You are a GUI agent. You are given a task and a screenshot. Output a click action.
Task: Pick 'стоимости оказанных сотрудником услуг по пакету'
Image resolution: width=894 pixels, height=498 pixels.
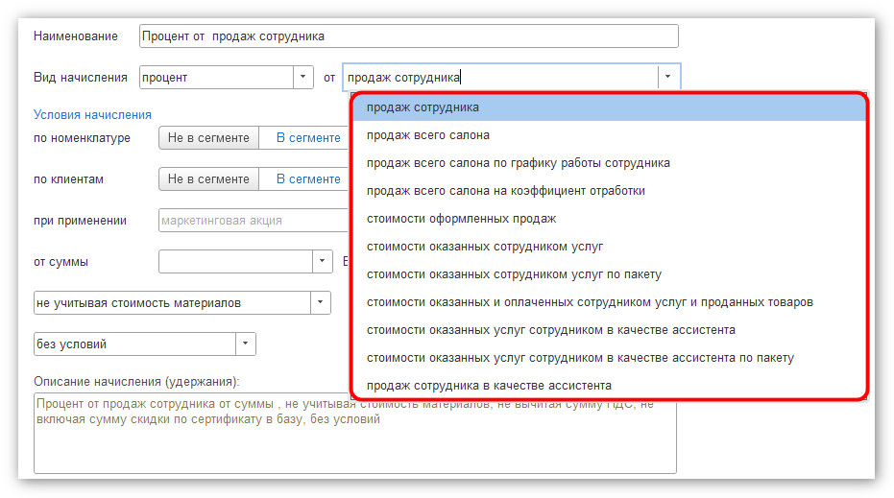[x=609, y=274]
